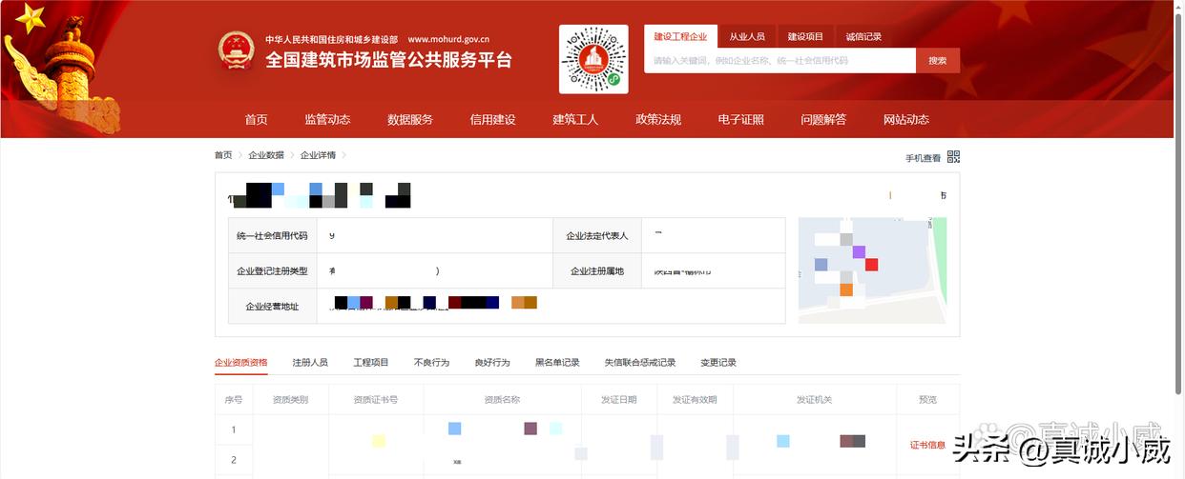Switch to 企业资质资格 tab
The width and height of the screenshot is (1185, 479).
241,363
